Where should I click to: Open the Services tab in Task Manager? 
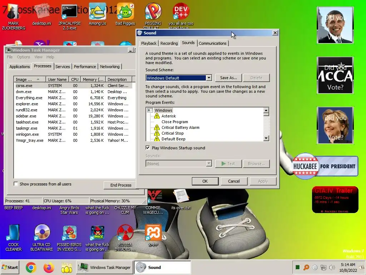pos(63,67)
